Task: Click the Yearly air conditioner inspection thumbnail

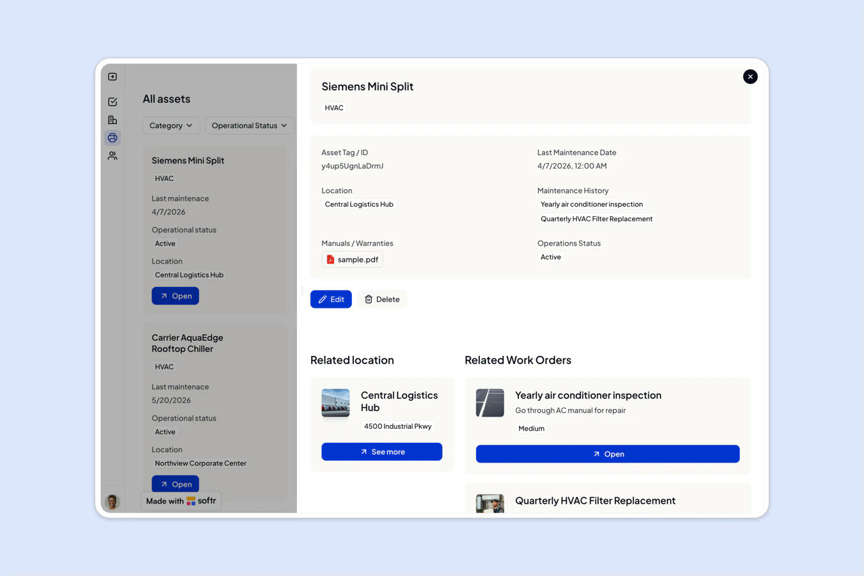Action: click(x=490, y=403)
